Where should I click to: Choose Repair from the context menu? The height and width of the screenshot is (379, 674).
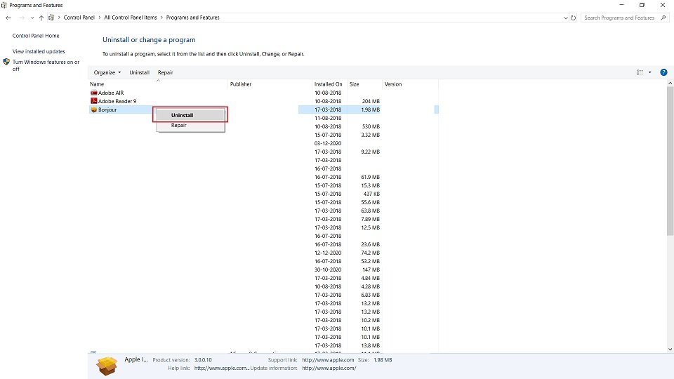point(190,126)
